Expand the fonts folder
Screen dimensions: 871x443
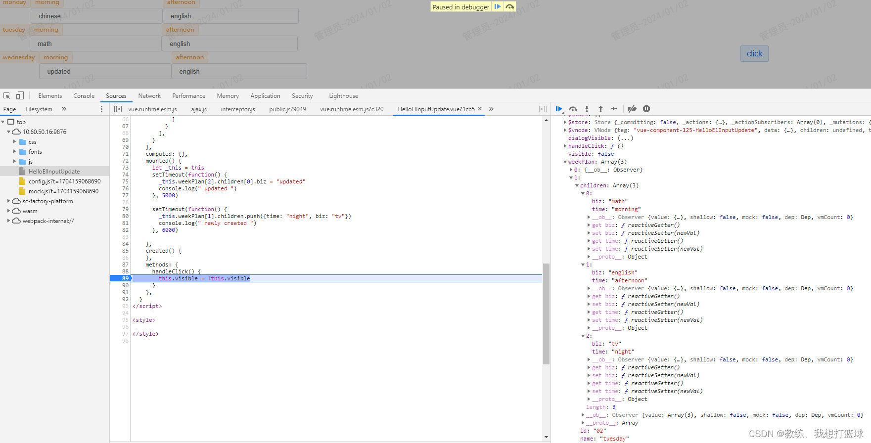pyautogui.click(x=14, y=152)
